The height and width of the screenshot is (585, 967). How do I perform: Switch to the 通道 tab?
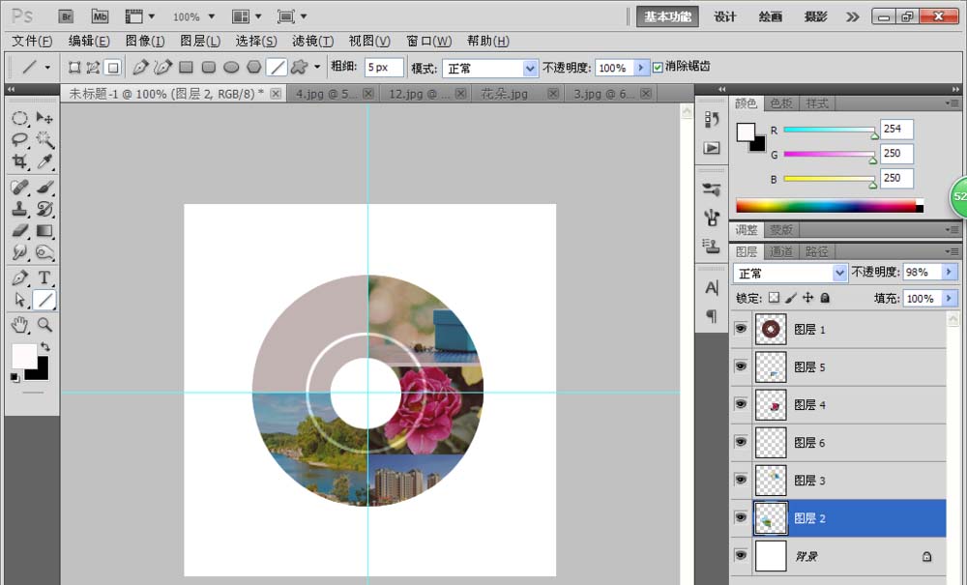(x=780, y=251)
